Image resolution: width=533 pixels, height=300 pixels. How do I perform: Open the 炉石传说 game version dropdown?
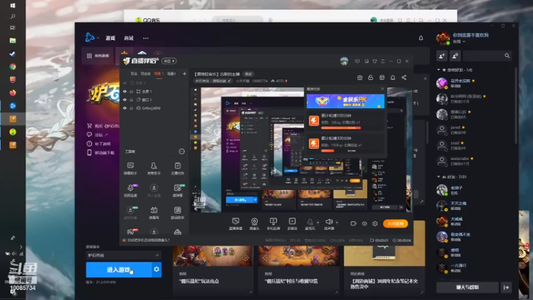click(x=123, y=255)
